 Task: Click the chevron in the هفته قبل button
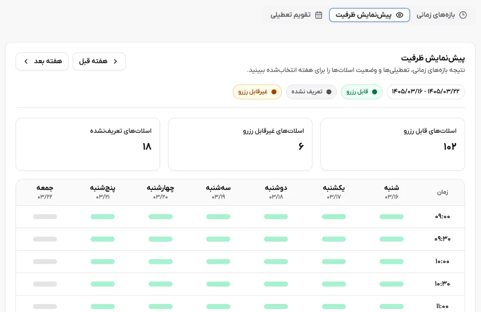coord(116,61)
